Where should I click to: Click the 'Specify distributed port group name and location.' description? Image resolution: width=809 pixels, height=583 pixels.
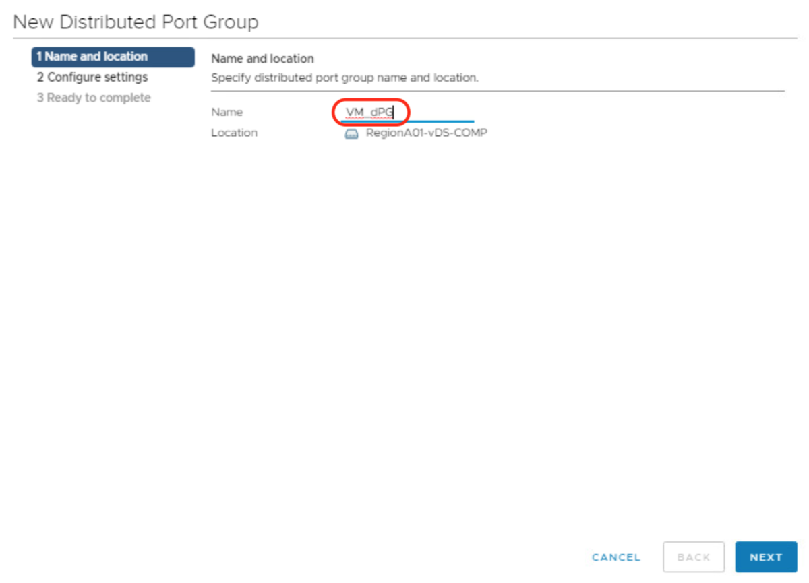[344, 78]
